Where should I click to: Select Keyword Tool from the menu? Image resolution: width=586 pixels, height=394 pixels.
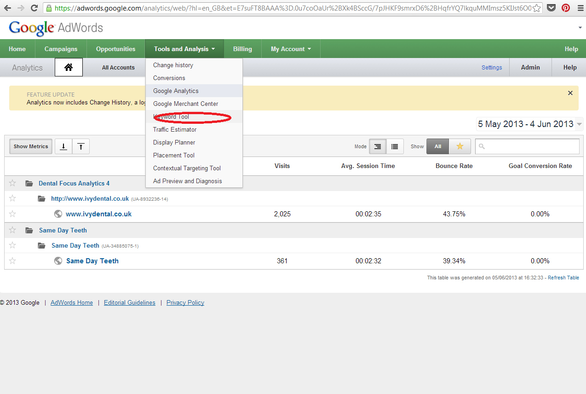(x=171, y=117)
